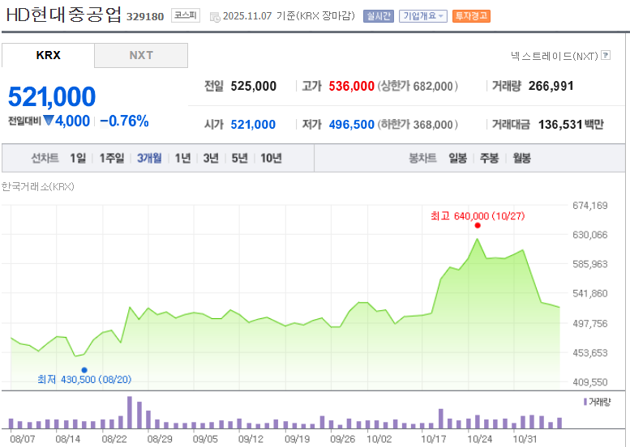
Task: Click the 실시간 badge
Action: point(379,16)
